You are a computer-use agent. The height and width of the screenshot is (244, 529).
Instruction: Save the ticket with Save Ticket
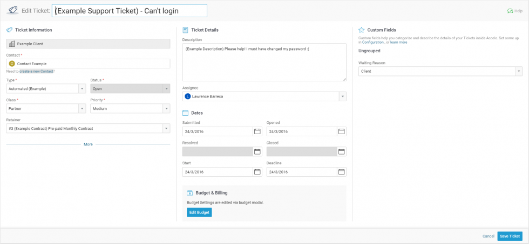click(510, 236)
